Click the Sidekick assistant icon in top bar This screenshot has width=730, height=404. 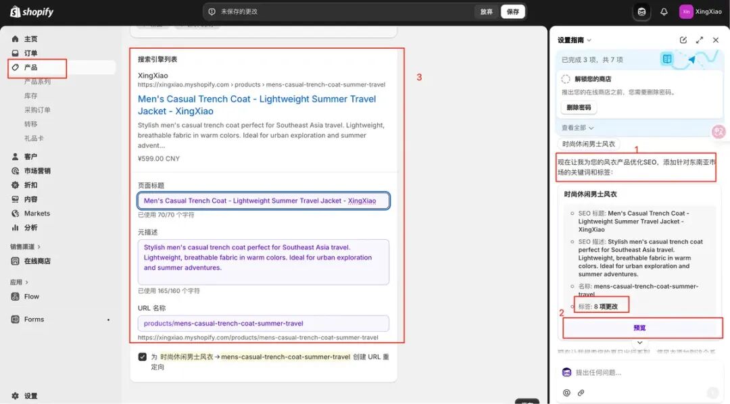[641, 11]
